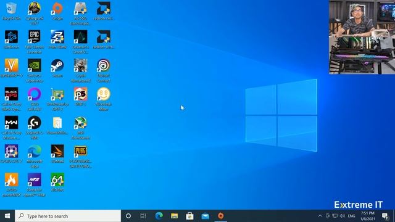This screenshot has height=222, width=395.
Task: Switch to Origin app on the taskbar
Action: [x=221, y=216]
